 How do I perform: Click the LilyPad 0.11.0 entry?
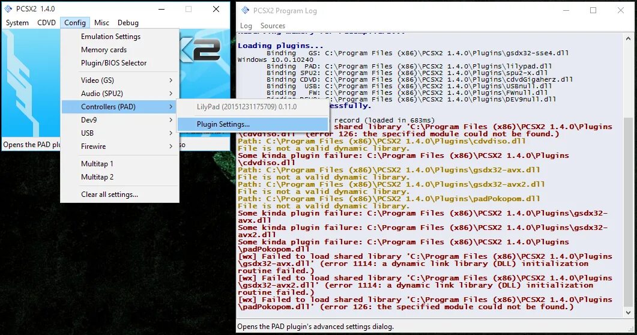[253, 107]
